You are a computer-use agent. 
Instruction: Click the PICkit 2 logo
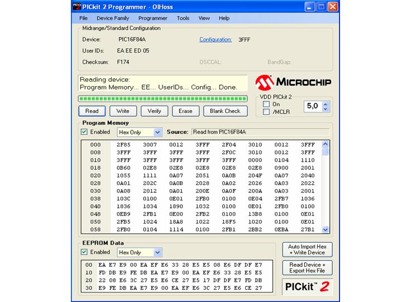308,286
